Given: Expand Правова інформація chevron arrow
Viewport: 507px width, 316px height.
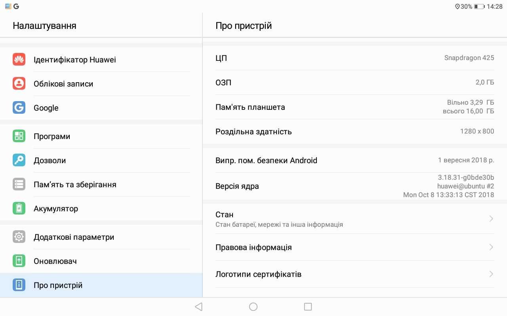Looking at the screenshot, I should click(491, 247).
